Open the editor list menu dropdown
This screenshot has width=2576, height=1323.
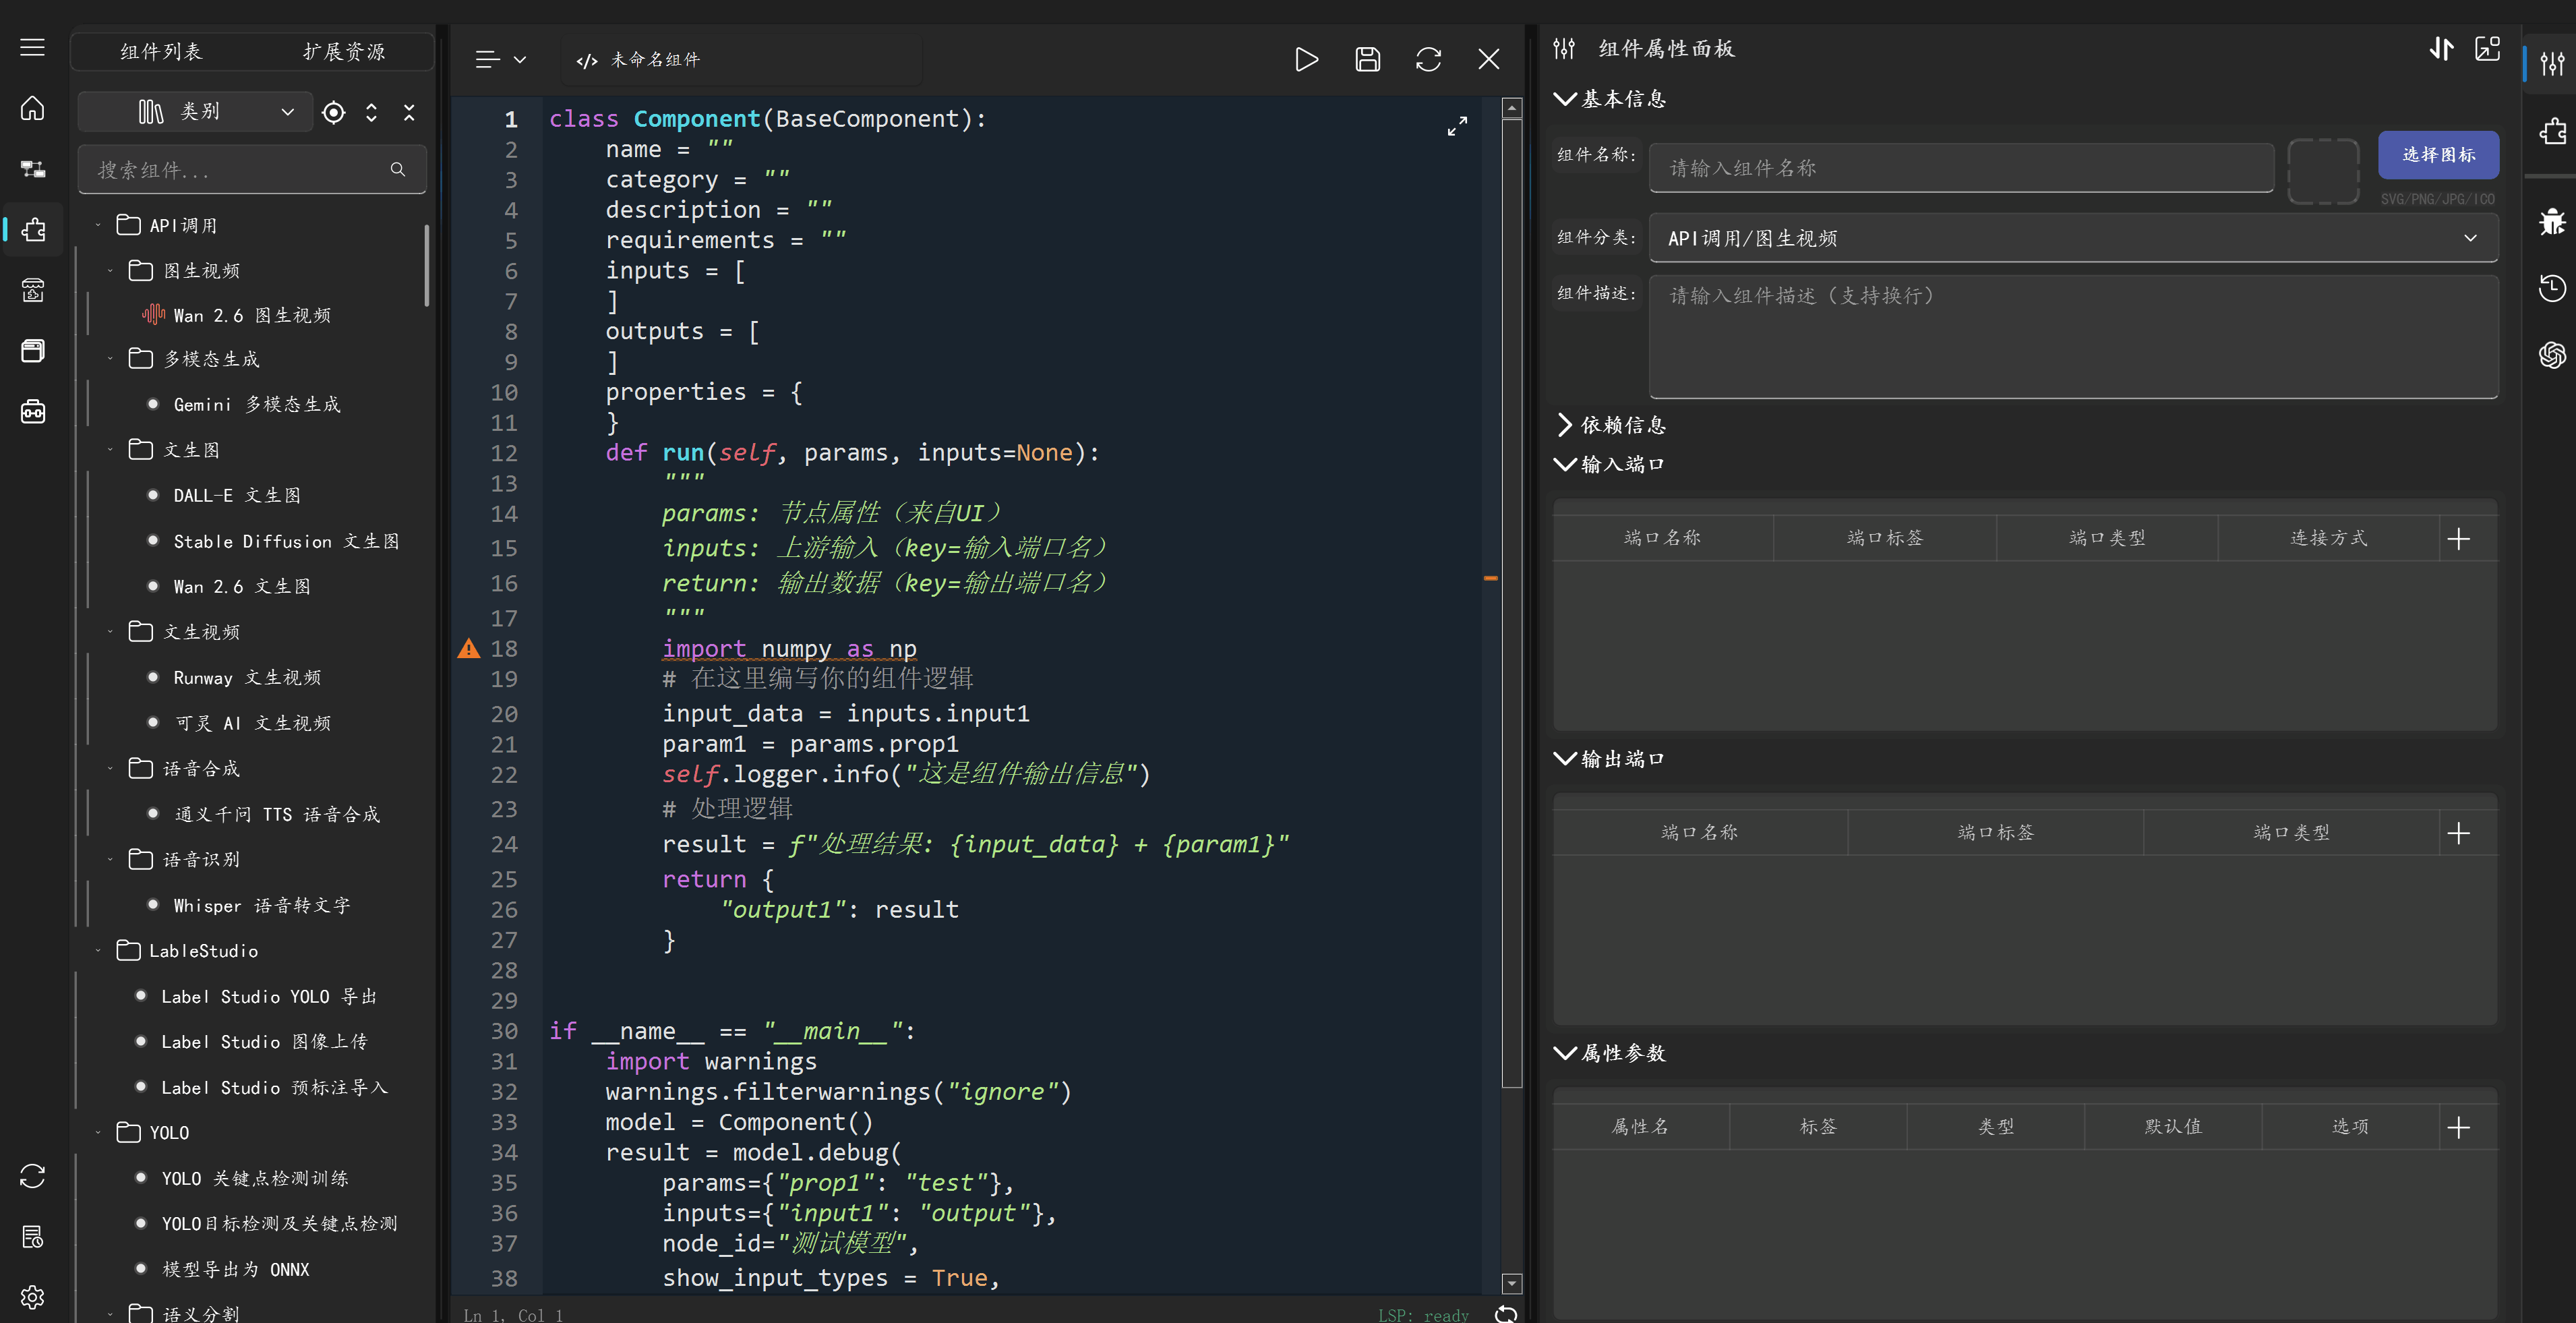click(500, 60)
